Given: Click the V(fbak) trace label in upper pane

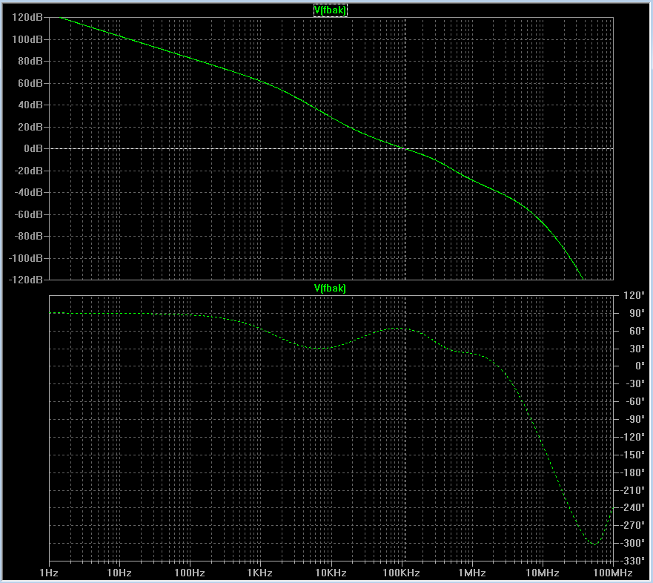Looking at the screenshot, I should coord(330,10).
